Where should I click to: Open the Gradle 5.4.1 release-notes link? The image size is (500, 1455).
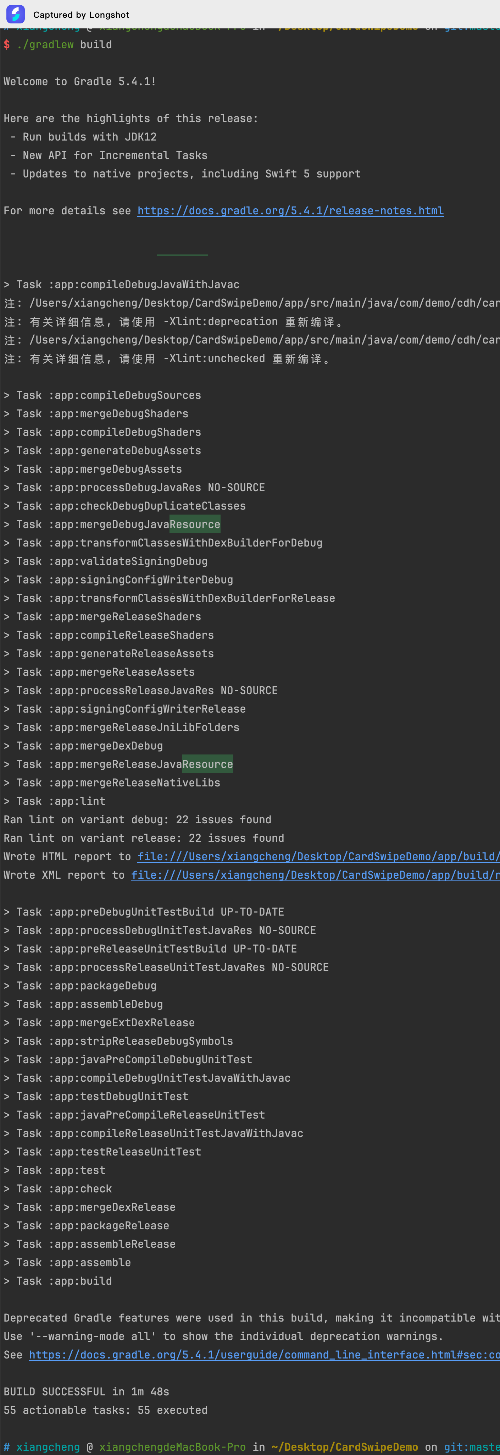[x=290, y=211]
